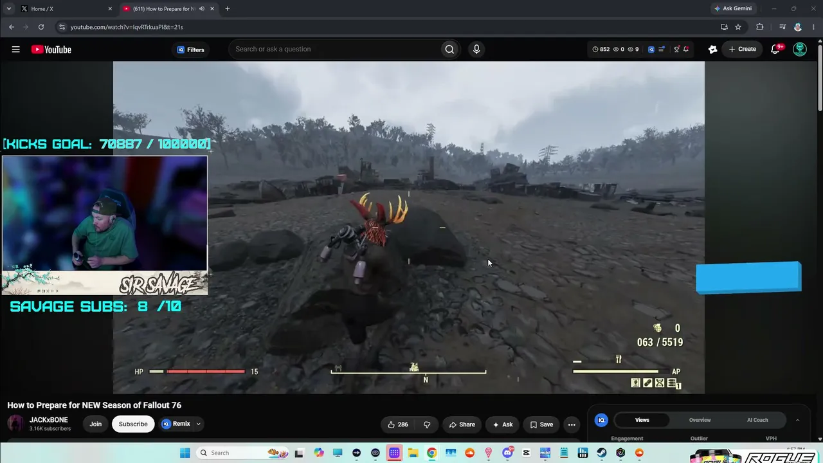The width and height of the screenshot is (823, 463).
Task: Collapse the vidIQ panel with the chevron
Action: click(x=797, y=420)
